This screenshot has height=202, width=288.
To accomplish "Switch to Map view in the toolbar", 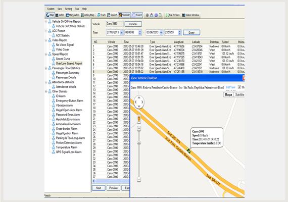I will click(50, 15).
